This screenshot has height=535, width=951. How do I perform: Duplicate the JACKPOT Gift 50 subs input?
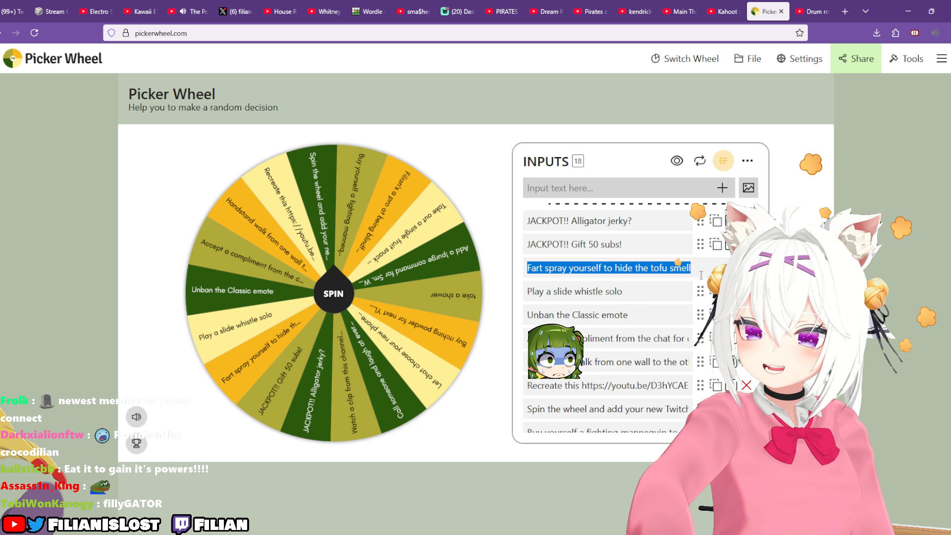(x=716, y=244)
